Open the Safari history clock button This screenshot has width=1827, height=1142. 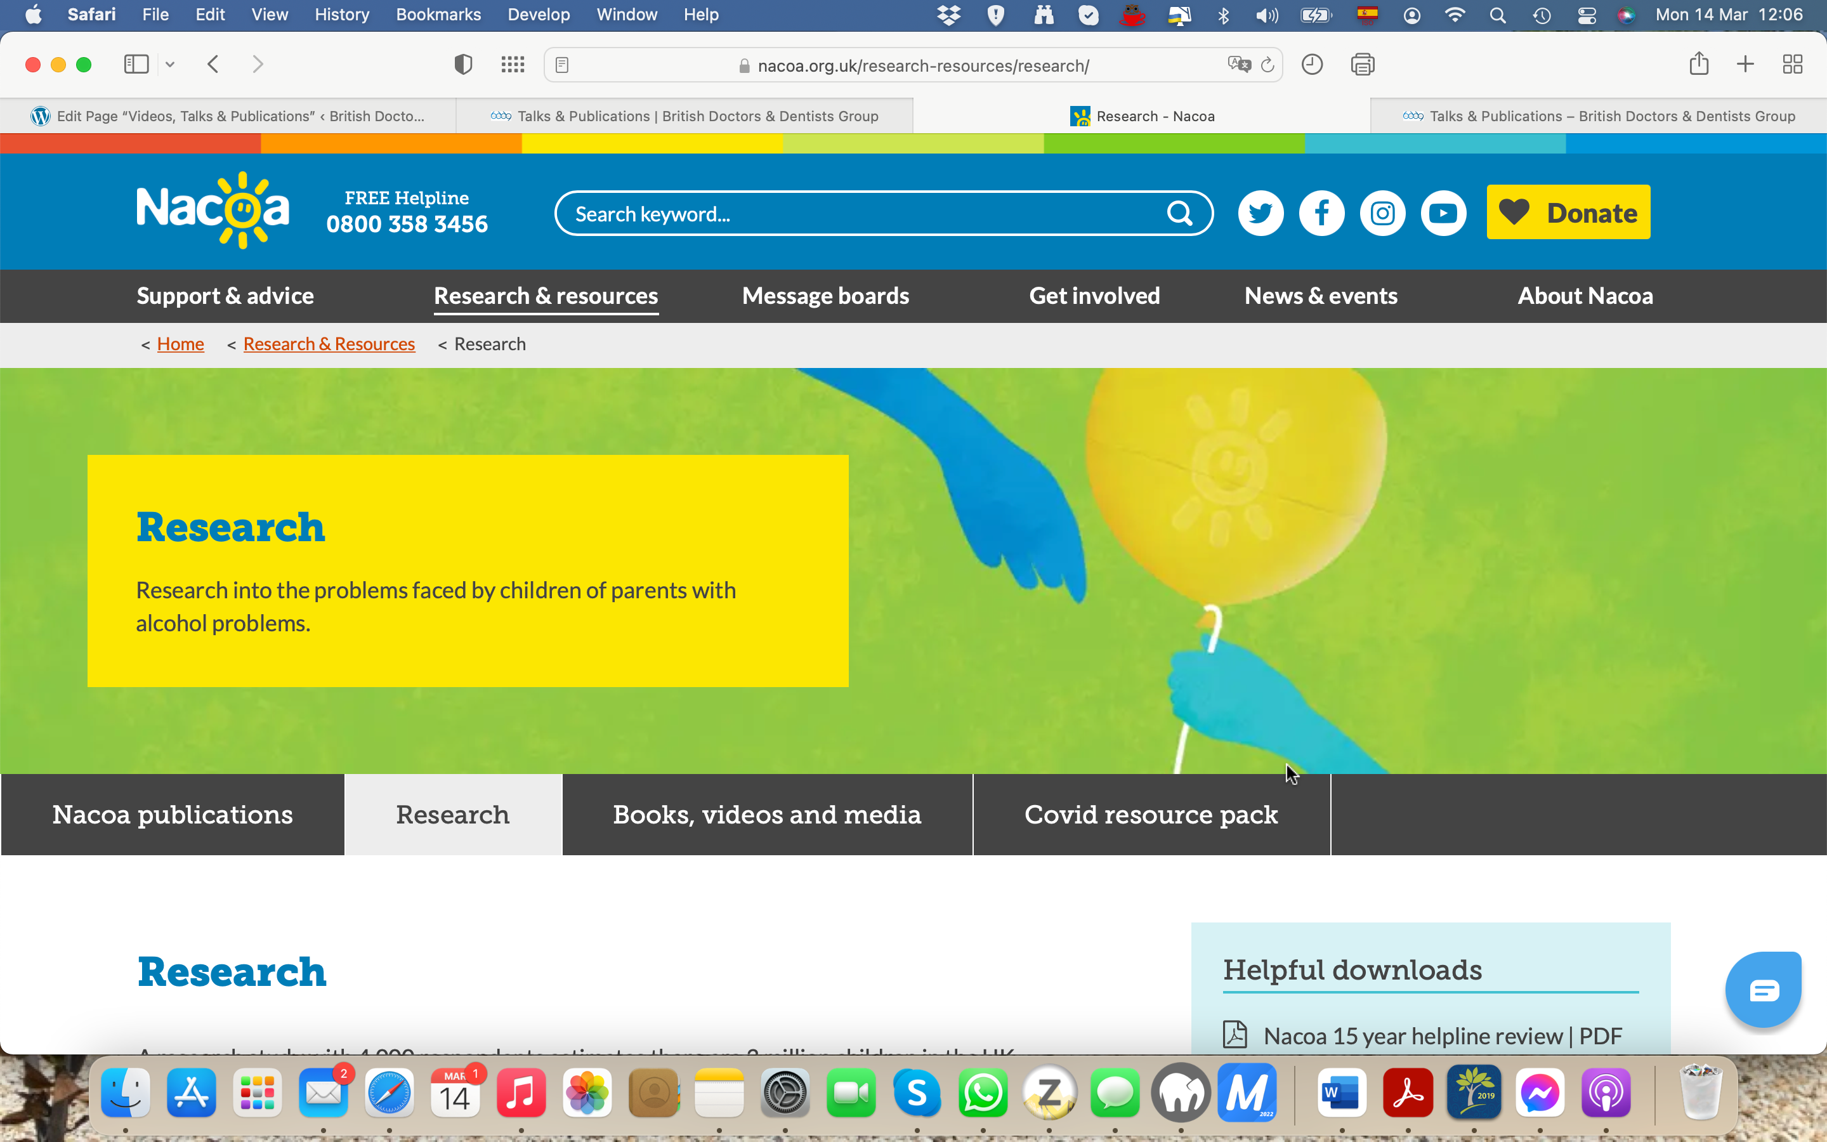[x=1312, y=65]
